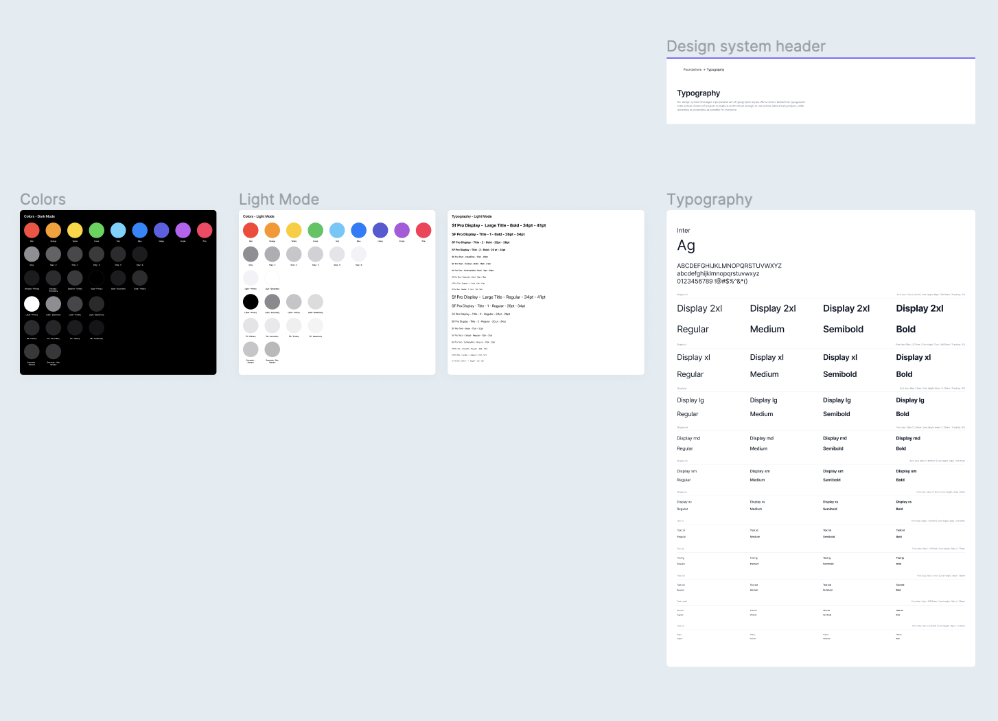Select the Indigo circle in Colors - Dark Mode

click(x=161, y=229)
